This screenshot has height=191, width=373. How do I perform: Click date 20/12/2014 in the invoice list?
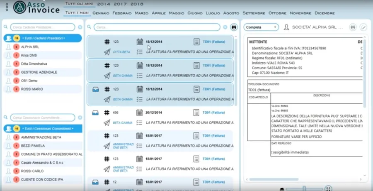(154, 113)
